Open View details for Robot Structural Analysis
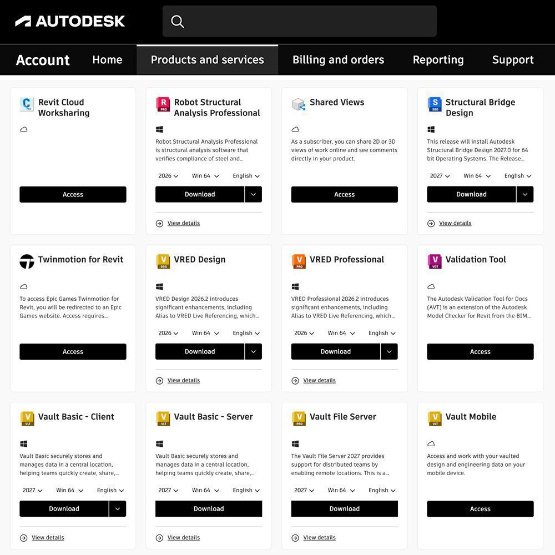This screenshot has width=555, height=555. click(x=184, y=223)
